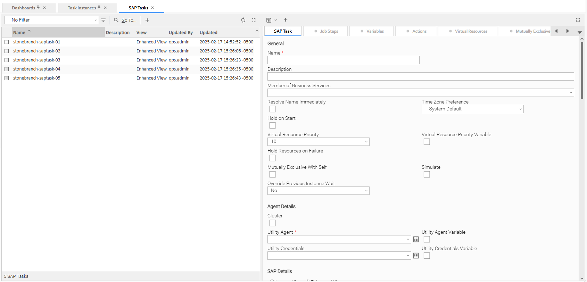Image resolution: width=587 pixels, height=282 pixels.
Task: Maximize the task list pane
Action: pyautogui.click(x=254, y=20)
